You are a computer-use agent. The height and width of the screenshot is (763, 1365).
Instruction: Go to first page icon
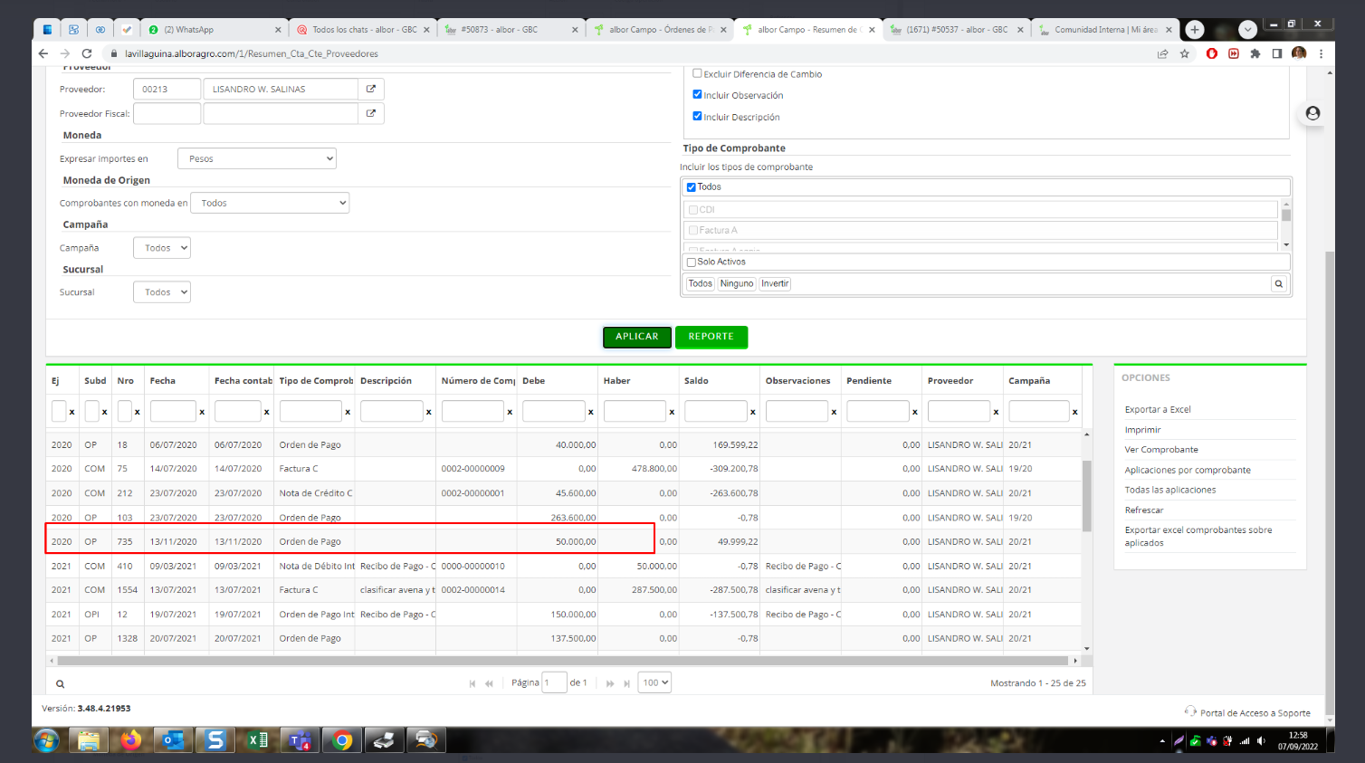click(472, 683)
